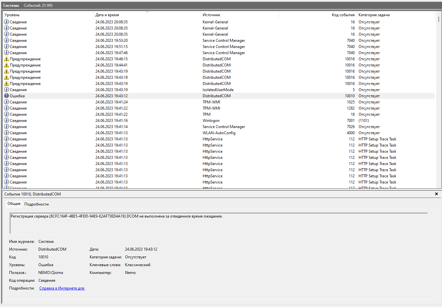Select the Winlogon source cell

point(211,121)
